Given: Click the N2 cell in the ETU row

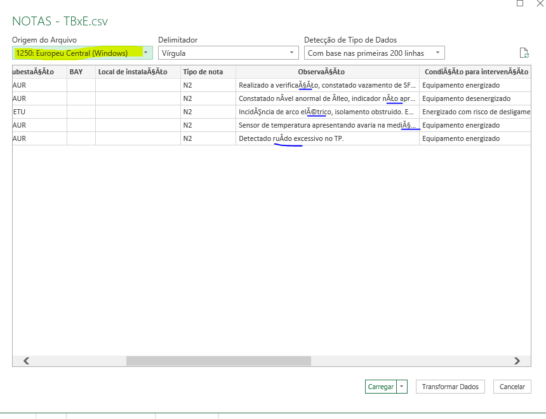Looking at the screenshot, I should (x=208, y=112).
